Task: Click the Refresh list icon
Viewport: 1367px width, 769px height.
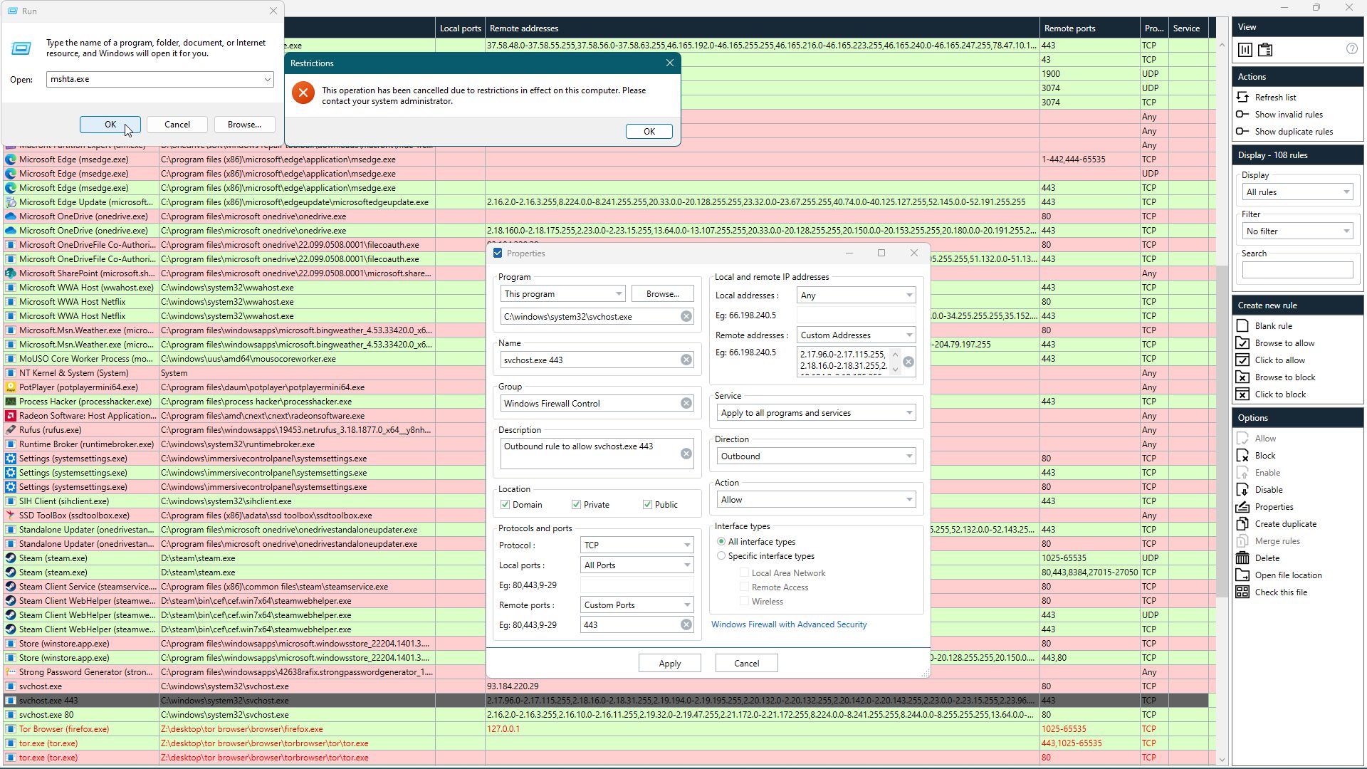Action: point(1242,97)
